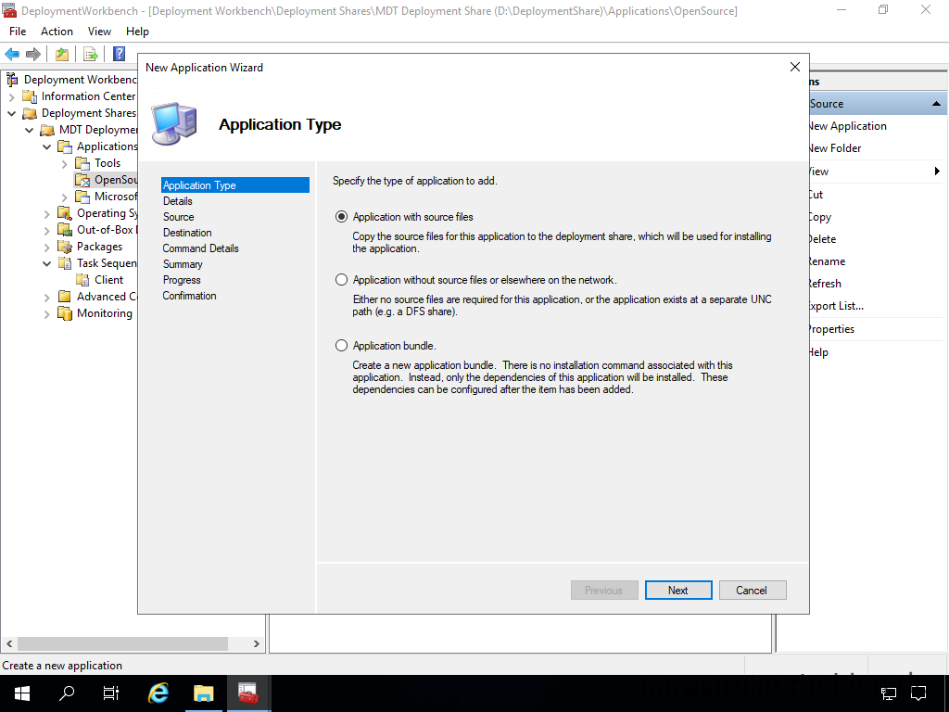
Task: Open the Help menu
Action: tap(137, 32)
